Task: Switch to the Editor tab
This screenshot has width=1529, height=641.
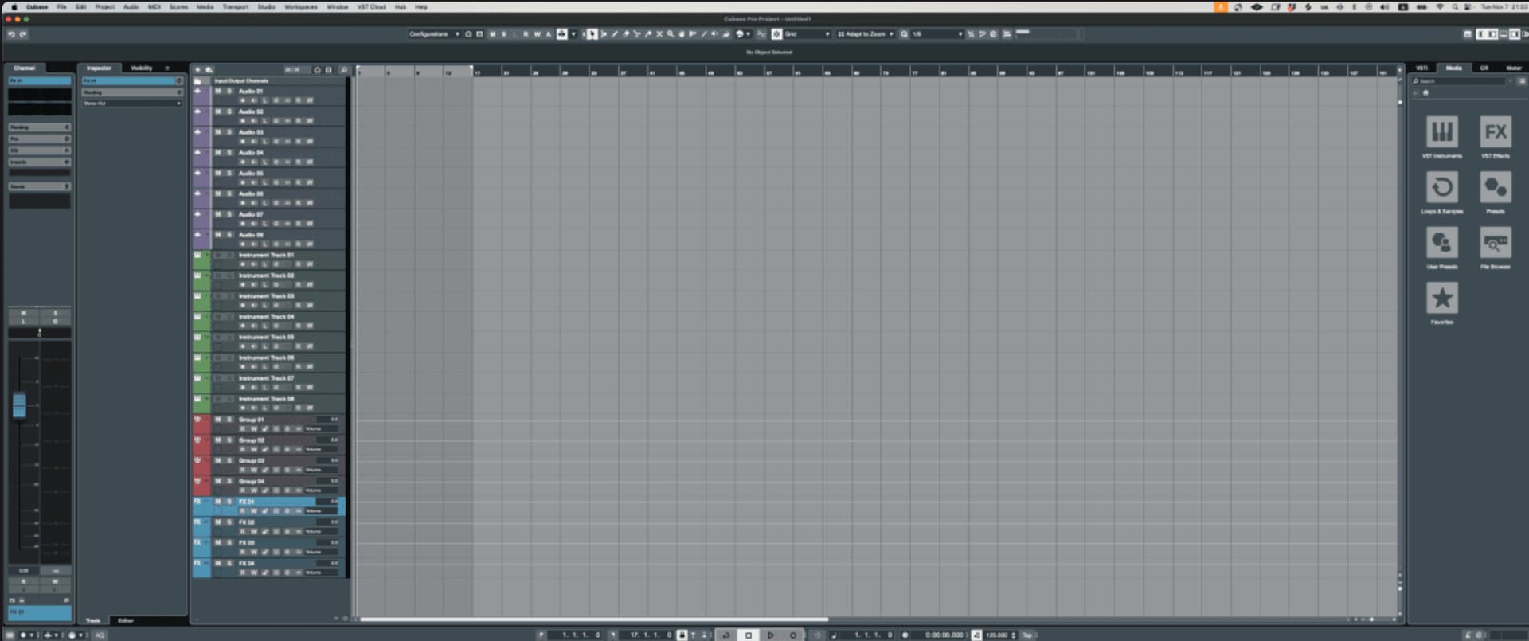Action: click(125, 620)
